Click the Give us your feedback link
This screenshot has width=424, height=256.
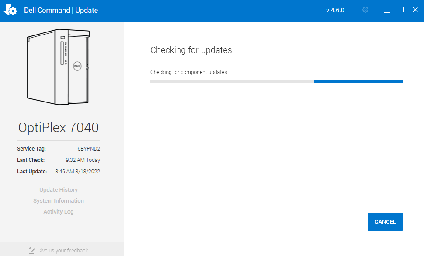63,251
